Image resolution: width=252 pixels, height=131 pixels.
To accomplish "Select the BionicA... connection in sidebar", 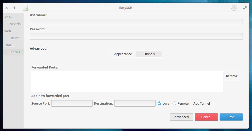I will click(x=16, y=52).
